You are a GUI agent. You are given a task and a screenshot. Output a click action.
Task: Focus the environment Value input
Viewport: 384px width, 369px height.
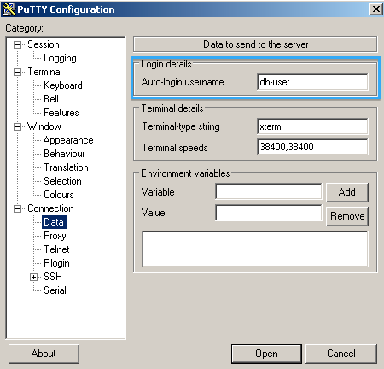point(269,213)
